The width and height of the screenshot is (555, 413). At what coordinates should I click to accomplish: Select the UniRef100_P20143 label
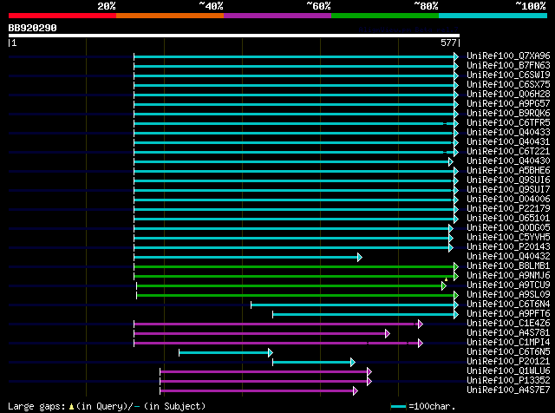coord(508,247)
